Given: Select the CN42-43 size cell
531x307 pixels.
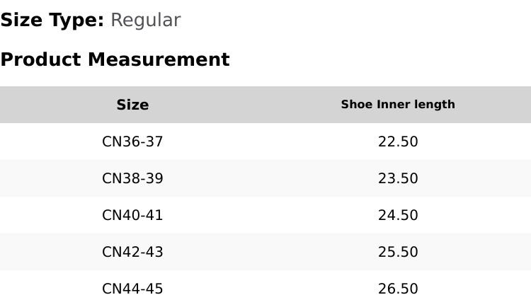Looking at the screenshot, I should [132, 252].
